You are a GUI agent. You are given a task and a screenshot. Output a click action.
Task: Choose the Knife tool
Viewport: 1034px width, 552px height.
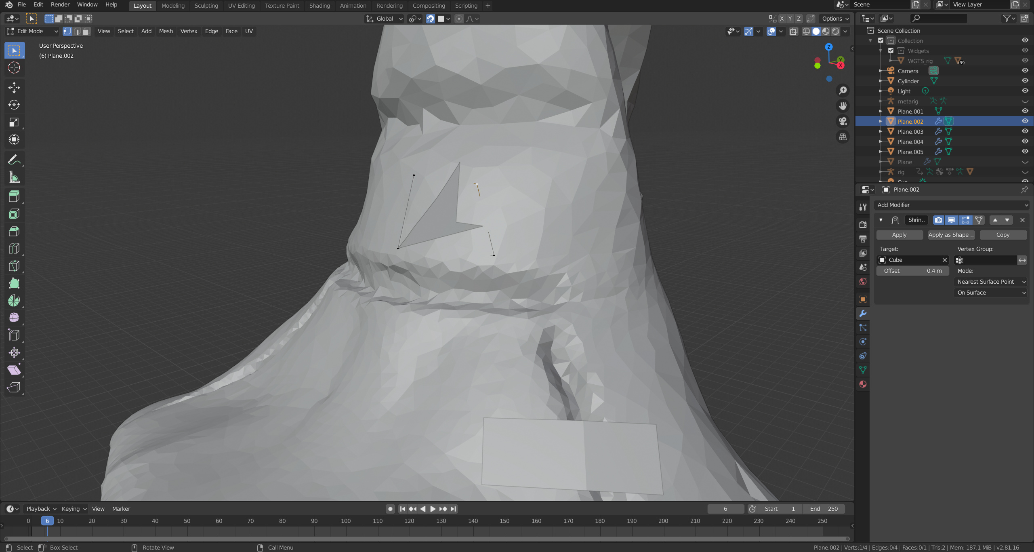pos(14,266)
